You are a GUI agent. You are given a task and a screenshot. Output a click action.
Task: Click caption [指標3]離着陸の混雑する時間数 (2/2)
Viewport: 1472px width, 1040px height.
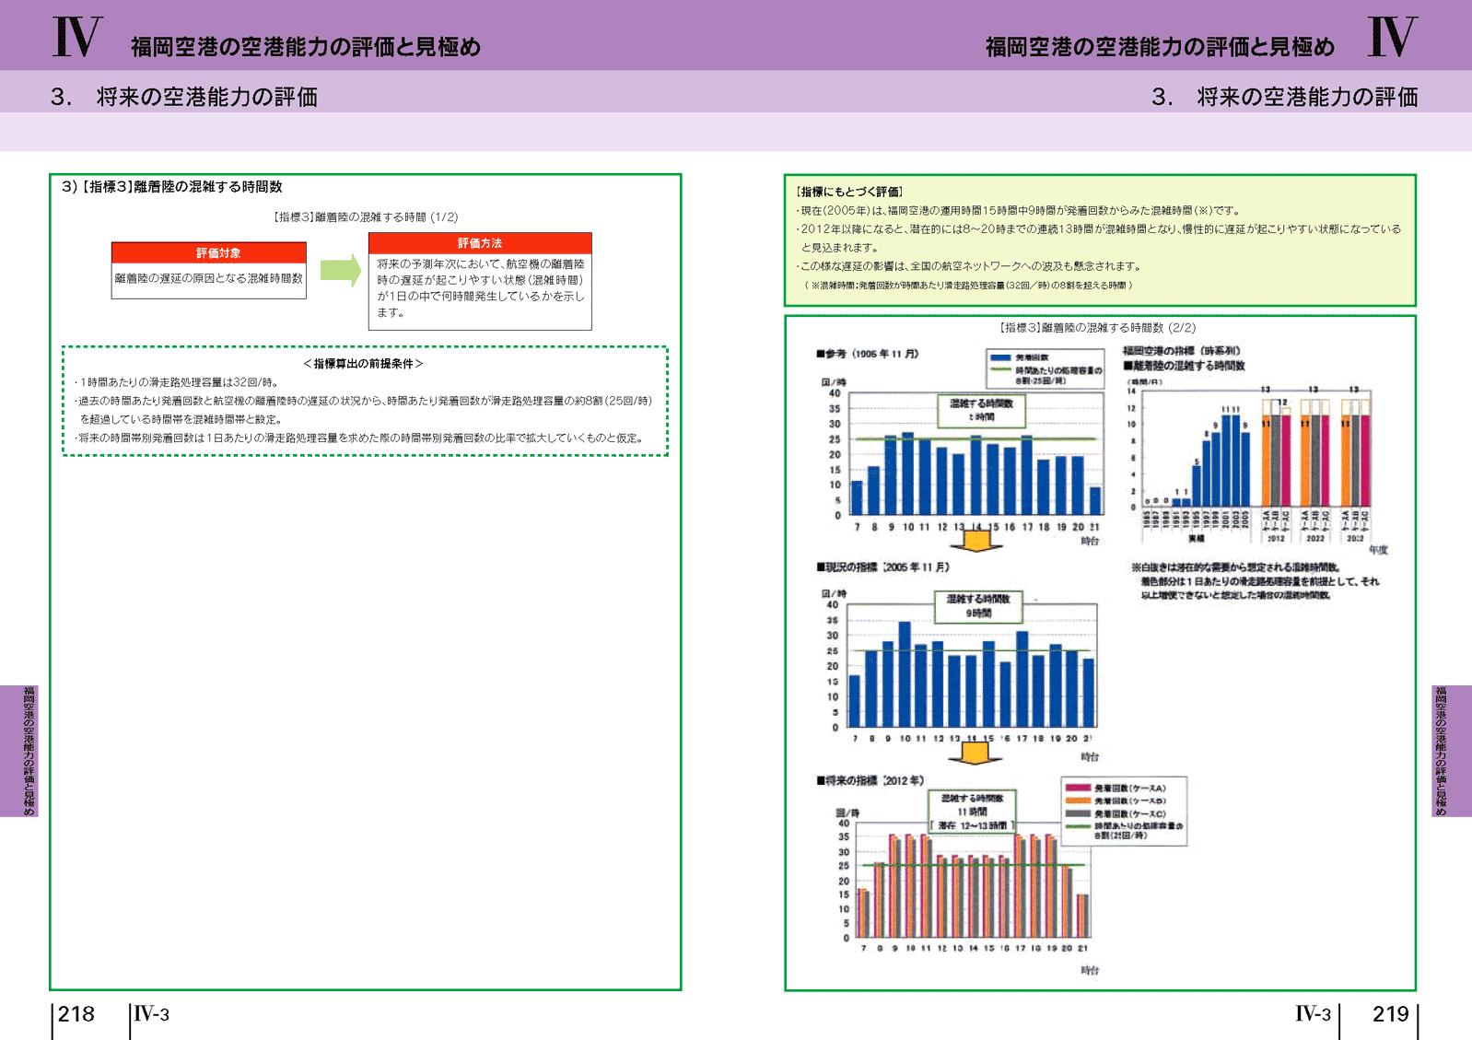1097,328
